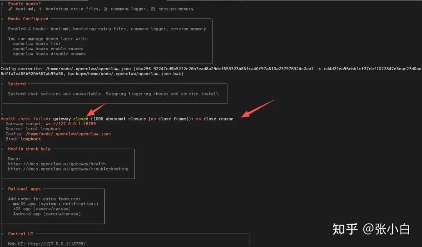Click the rocket icon before boot-md

pos(10,9)
